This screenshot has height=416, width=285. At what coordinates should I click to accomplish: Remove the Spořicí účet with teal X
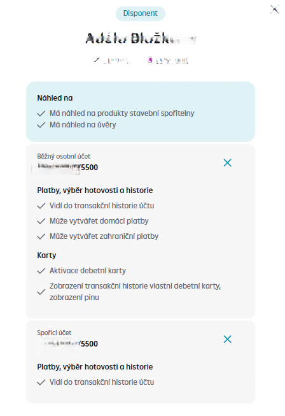point(227,339)
